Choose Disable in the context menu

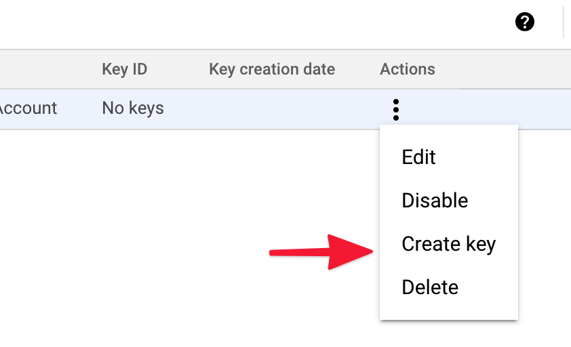click(x=435, y=201)
